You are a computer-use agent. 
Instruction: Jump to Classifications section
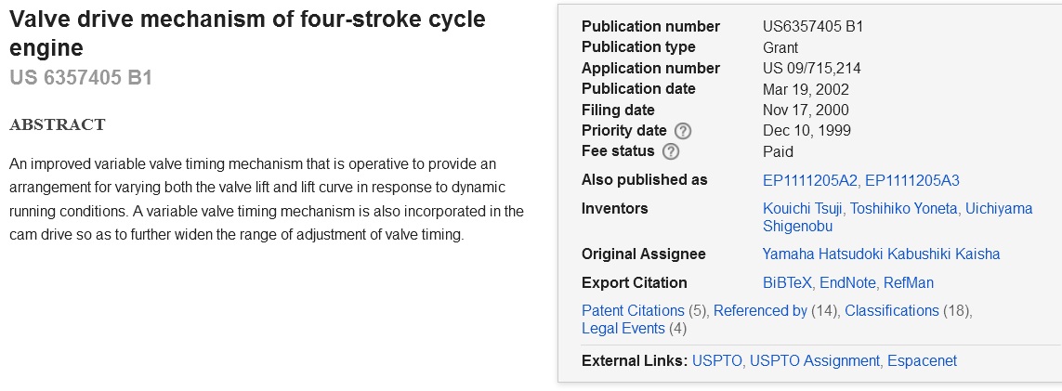(892, 310)
